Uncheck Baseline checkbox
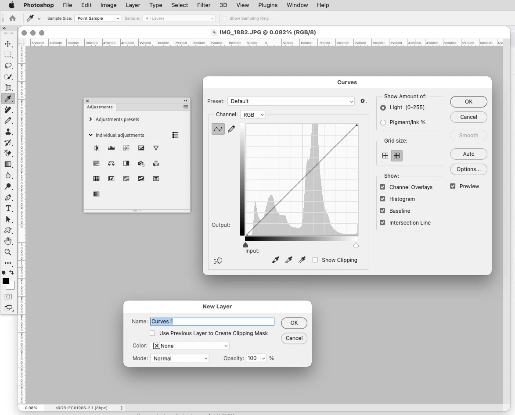This screenshot has width=515, height=415. pos(382,211)
